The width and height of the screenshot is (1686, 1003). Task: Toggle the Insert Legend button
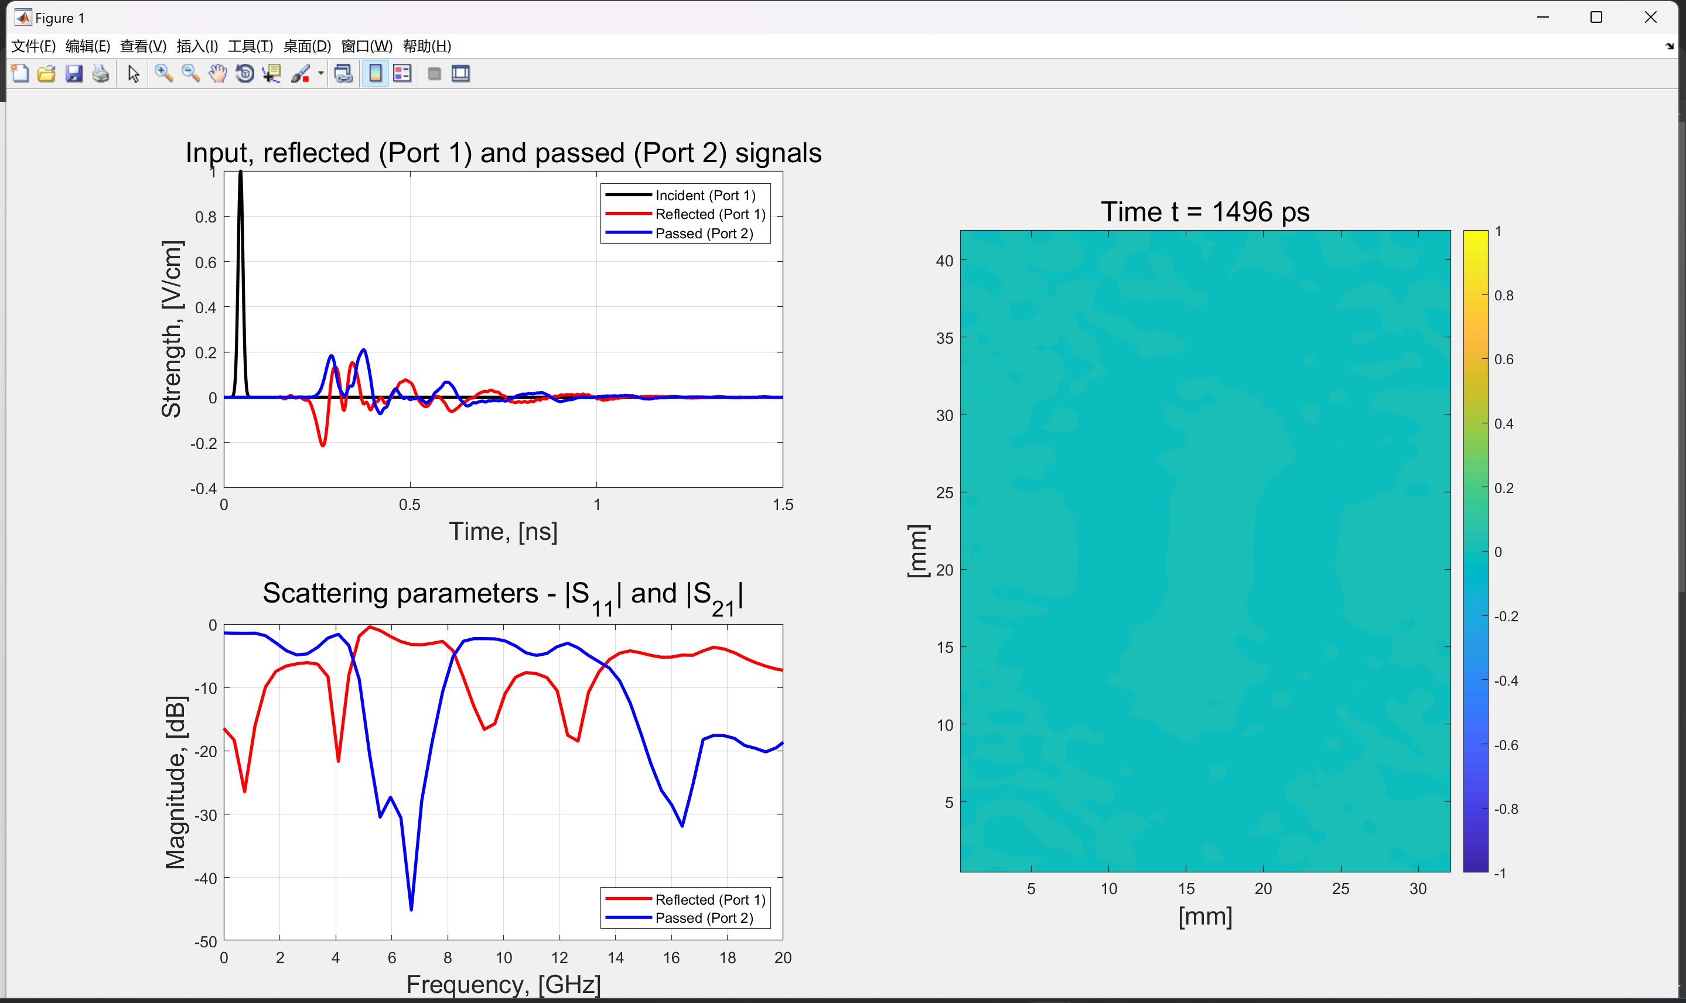(x=402, y=74)
